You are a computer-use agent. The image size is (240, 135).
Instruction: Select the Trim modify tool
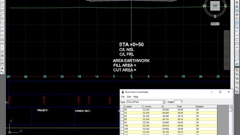[237, 31]
